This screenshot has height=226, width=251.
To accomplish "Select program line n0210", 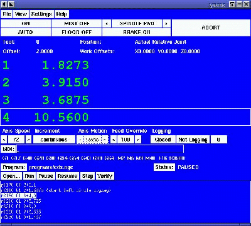I will tap(19, 207).
